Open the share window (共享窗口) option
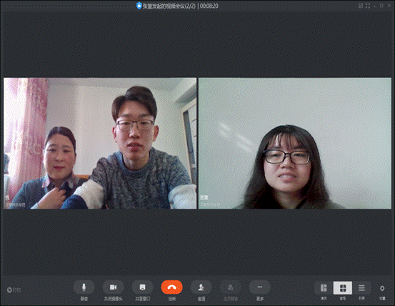The image size is (395, 306). [x=143, y=287]
